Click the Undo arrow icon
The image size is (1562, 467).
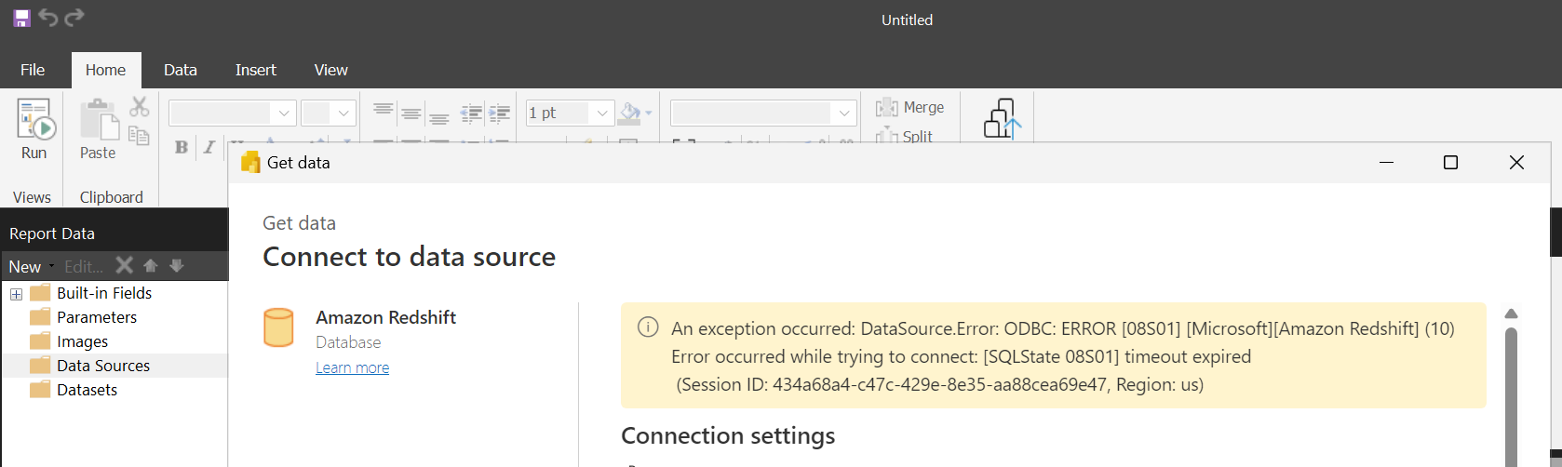pos(48,18)
